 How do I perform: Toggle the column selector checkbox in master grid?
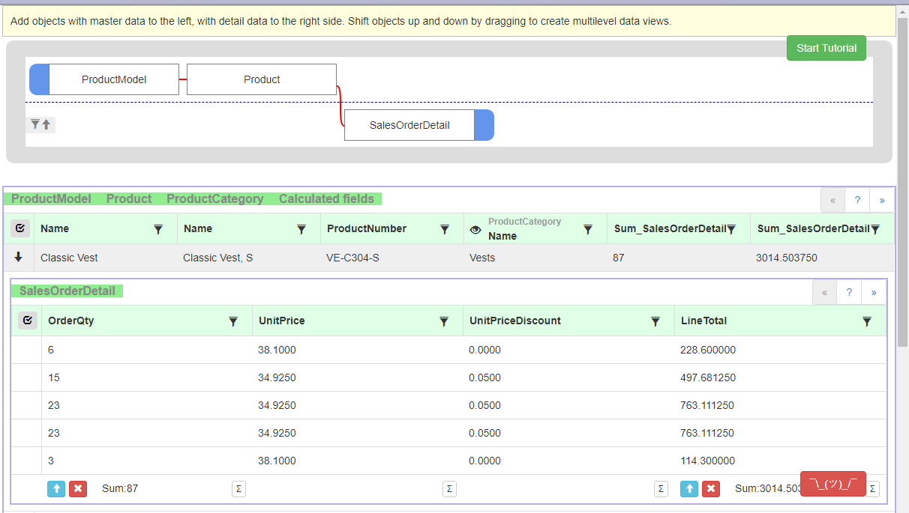20,228
